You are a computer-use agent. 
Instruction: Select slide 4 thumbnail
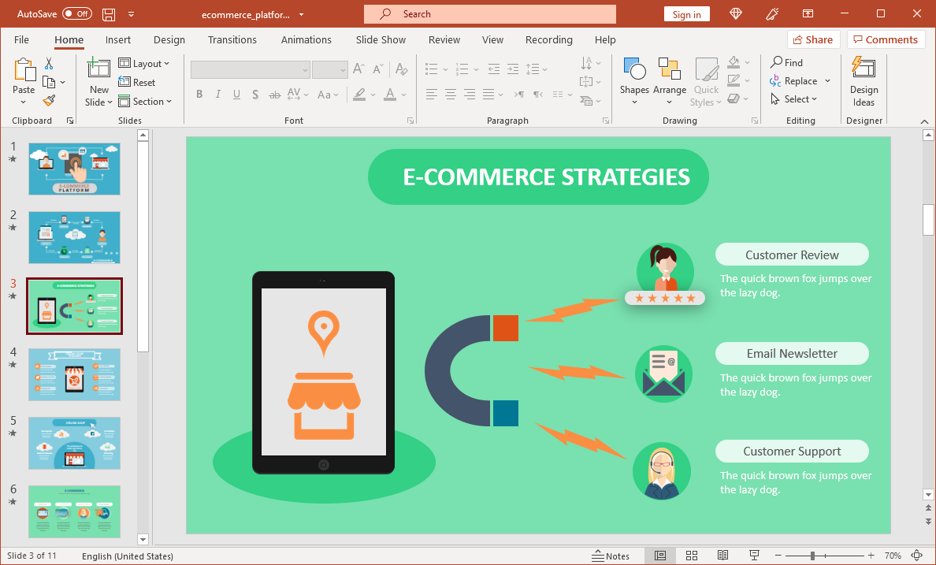click(75, 374)
